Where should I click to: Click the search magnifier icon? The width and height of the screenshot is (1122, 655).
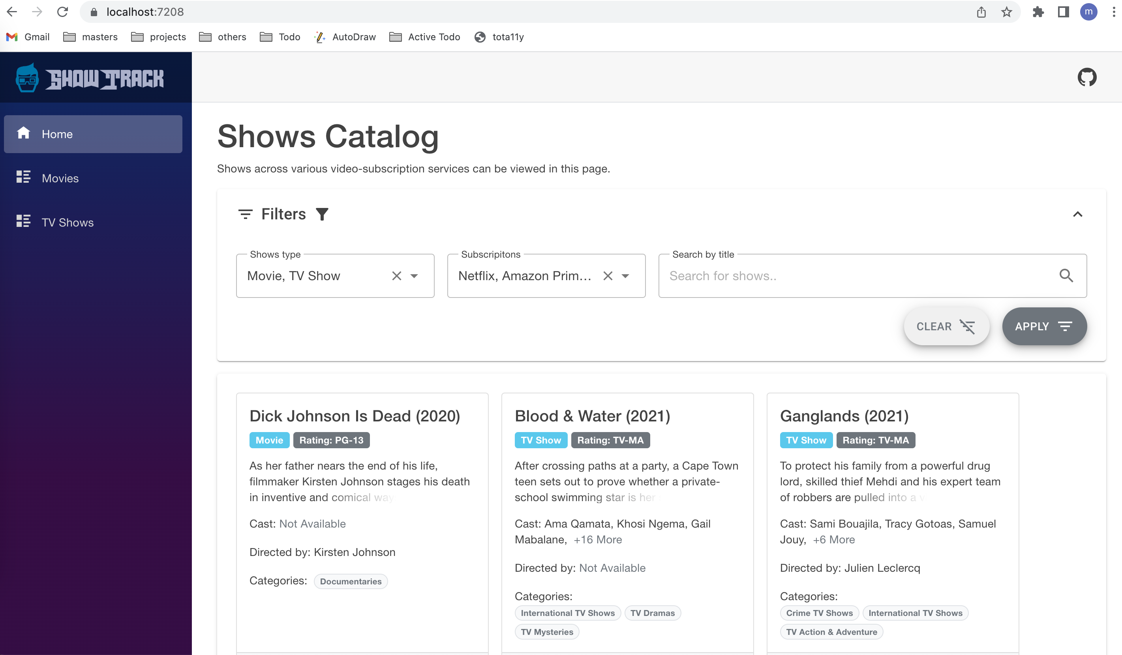point(1066,275)
